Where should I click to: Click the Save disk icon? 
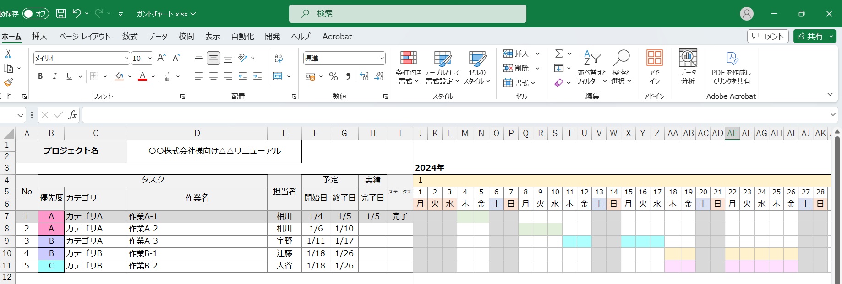61,14
